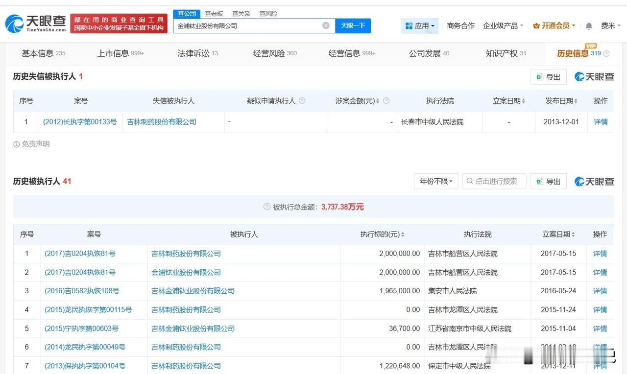Show help for 疑似申请执行人 column
Screen dimensions: 627x374
(x=302, y=100)
